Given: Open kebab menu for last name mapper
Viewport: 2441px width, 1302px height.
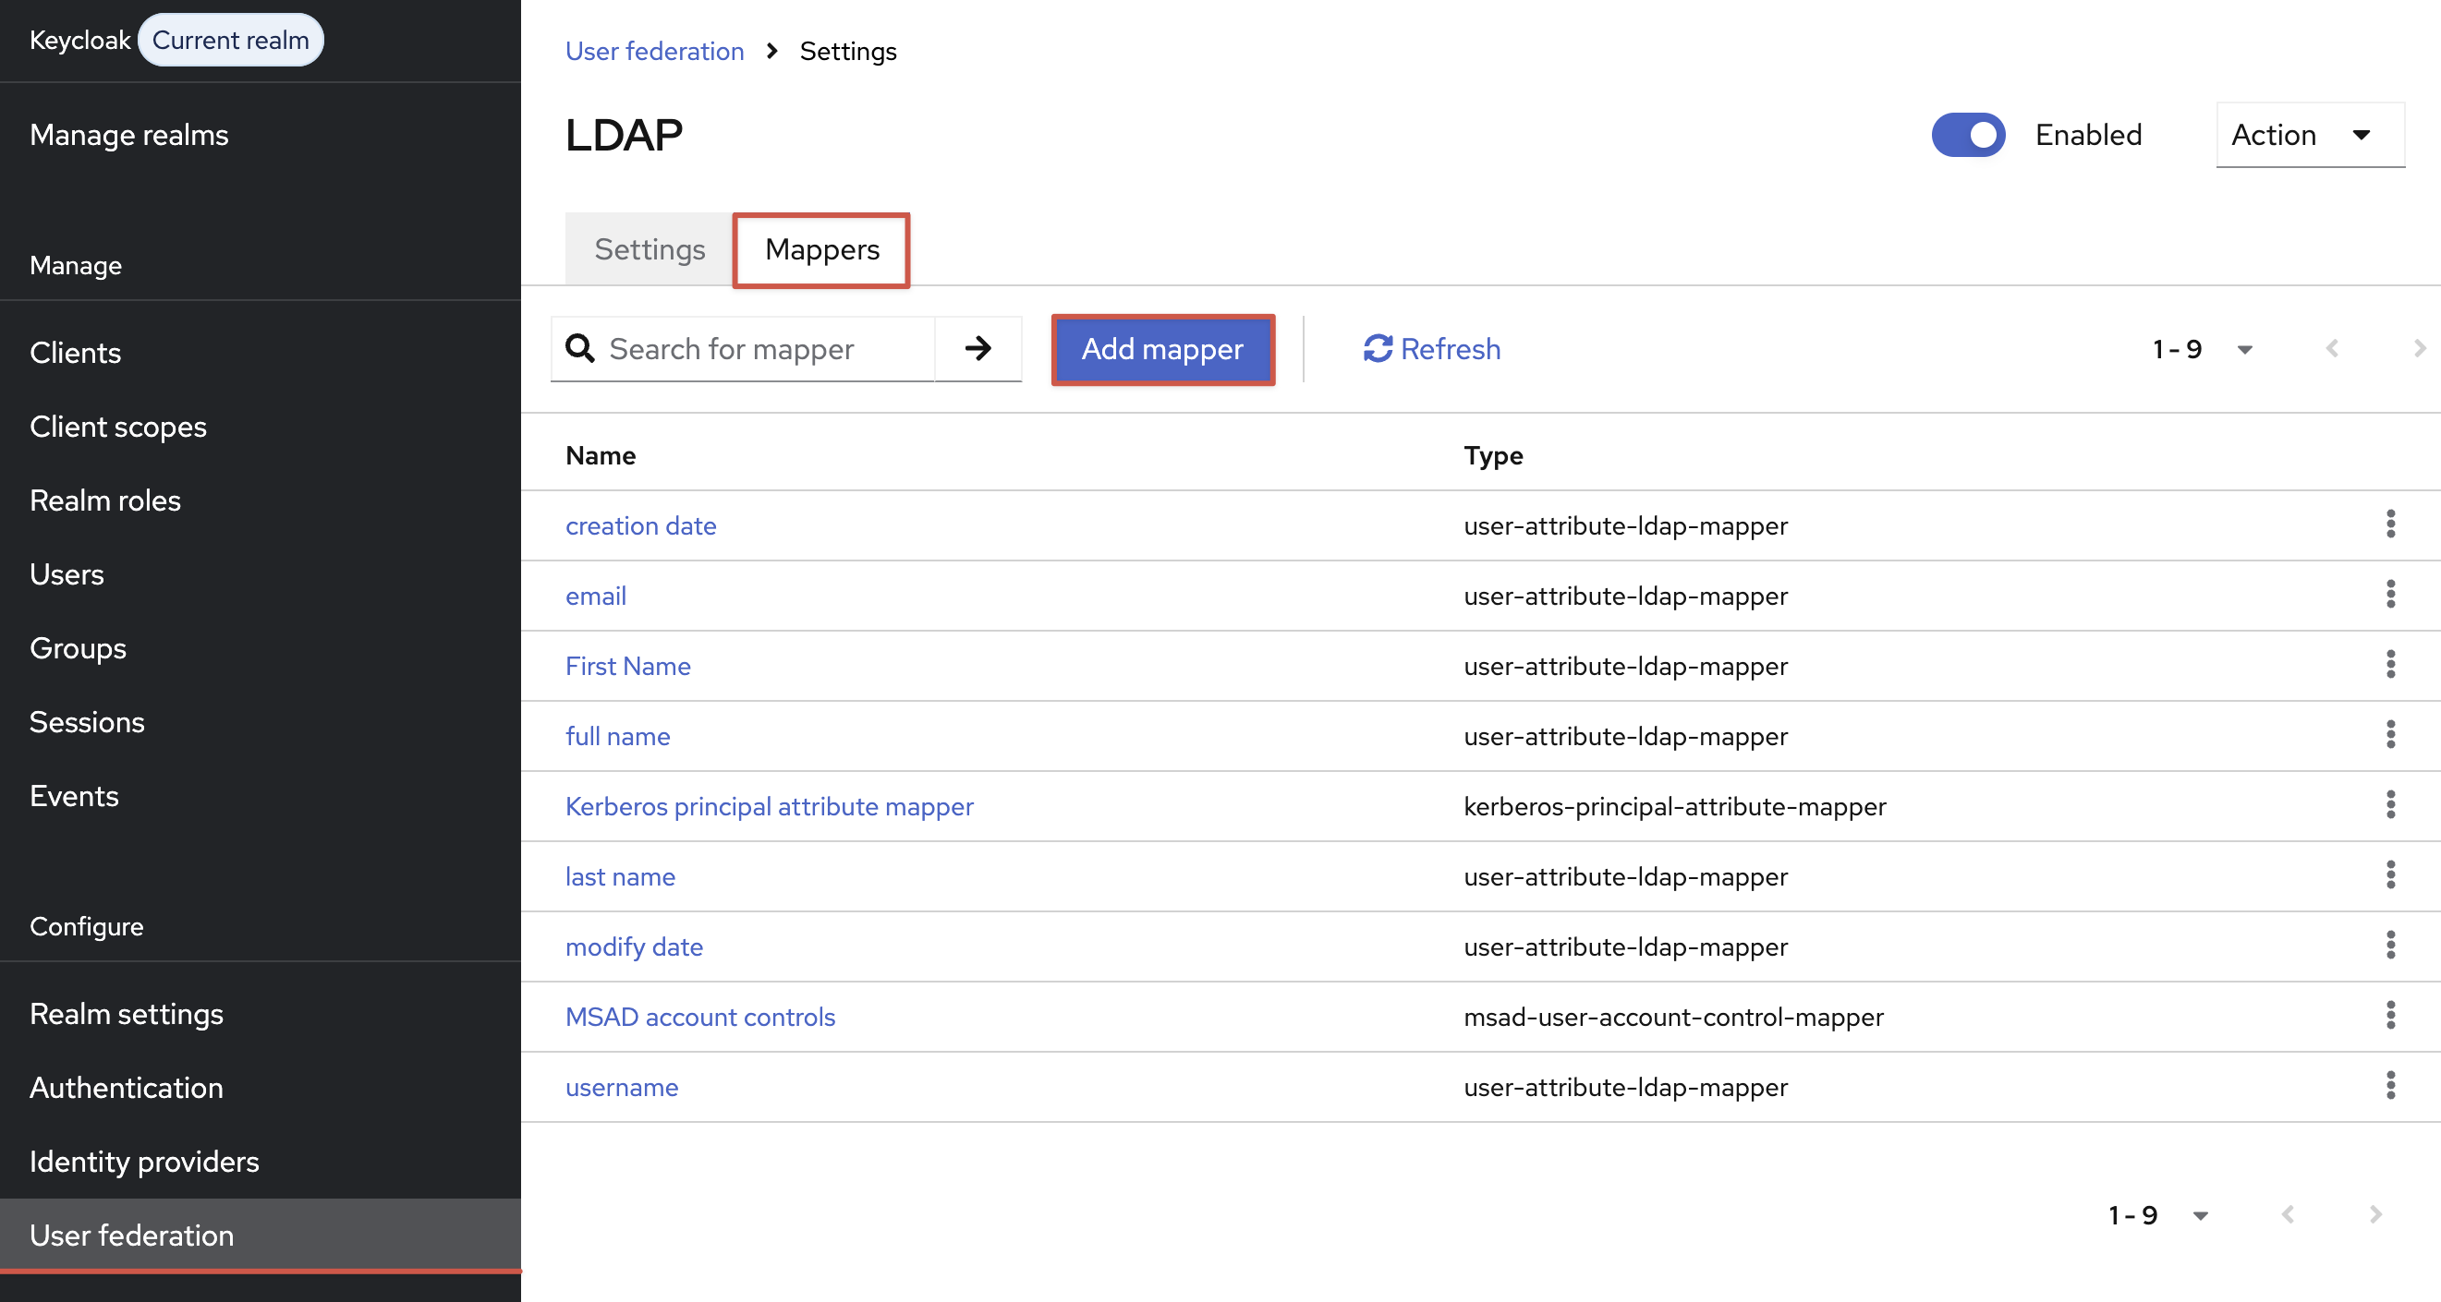Looking at the screenshot, I should click(2390, 875).
